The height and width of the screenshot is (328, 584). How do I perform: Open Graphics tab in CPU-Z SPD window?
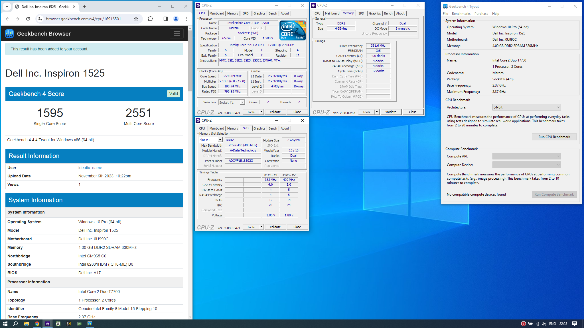[x=259, y=128]
